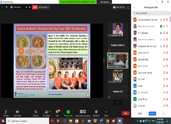Open the Chat icon with unread badge
Viewport: 171px width, 124px height.
coord(57,112)
